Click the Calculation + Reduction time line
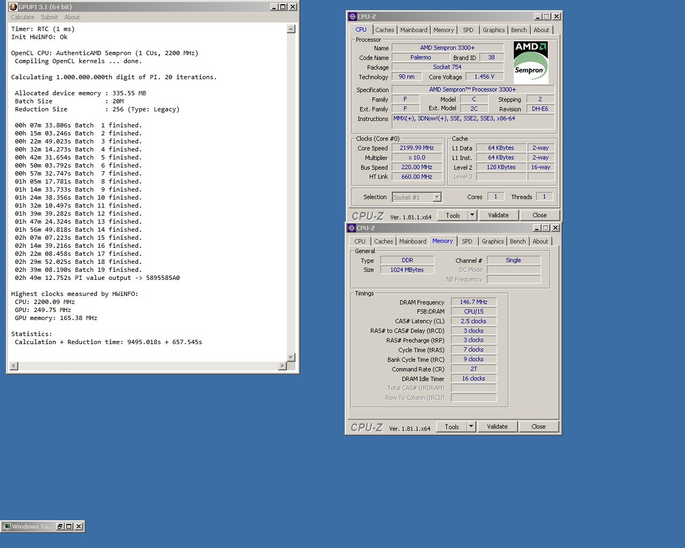Image resolution: width=685 pixels, height=548 pixels. point(109,342)
